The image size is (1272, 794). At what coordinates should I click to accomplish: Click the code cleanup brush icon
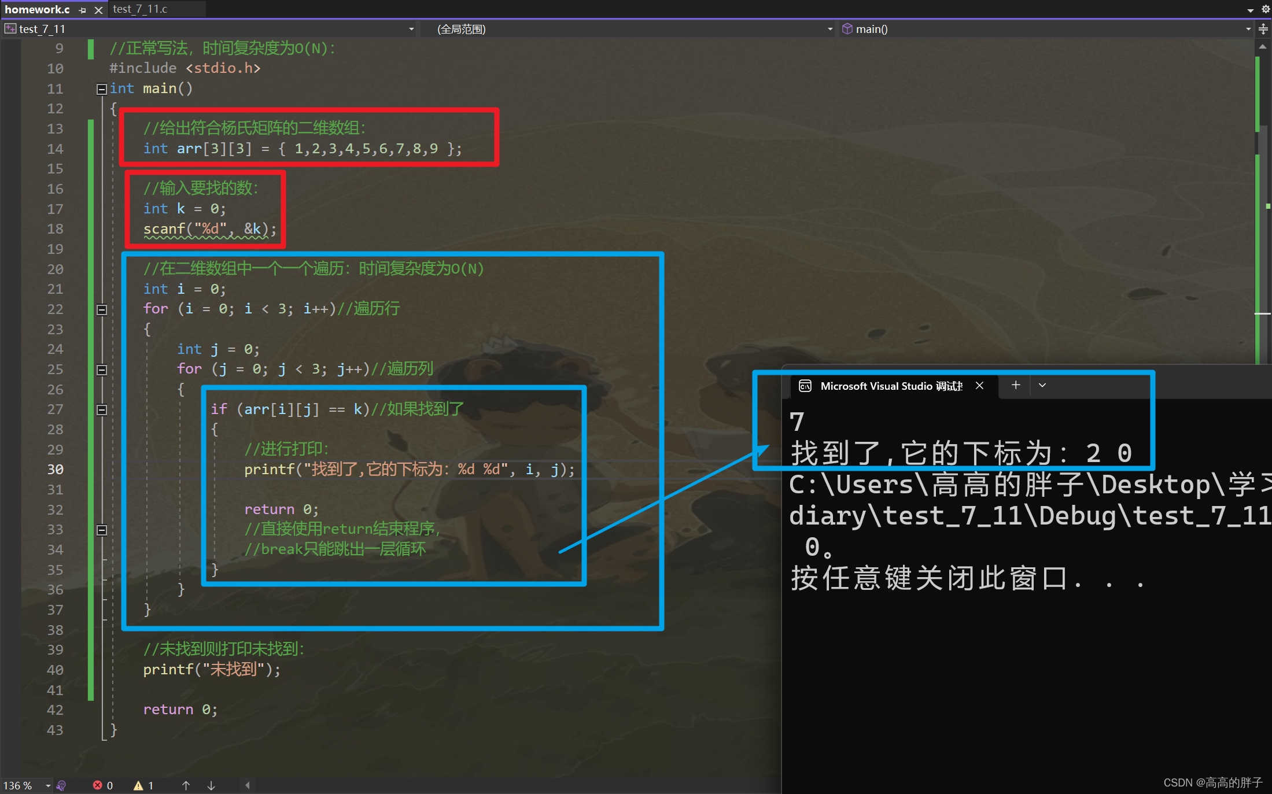coord(61,785)
